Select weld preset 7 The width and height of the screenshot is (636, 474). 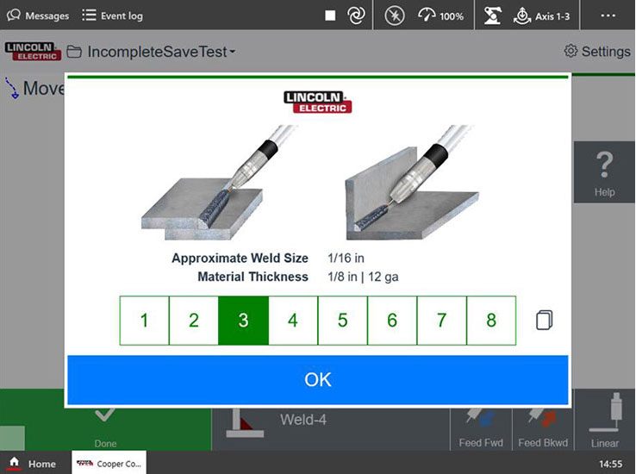[x=442, y=321]
